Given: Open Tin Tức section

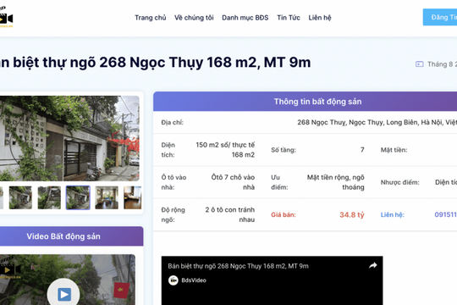Looking at the screenshot, I should 289,18.
